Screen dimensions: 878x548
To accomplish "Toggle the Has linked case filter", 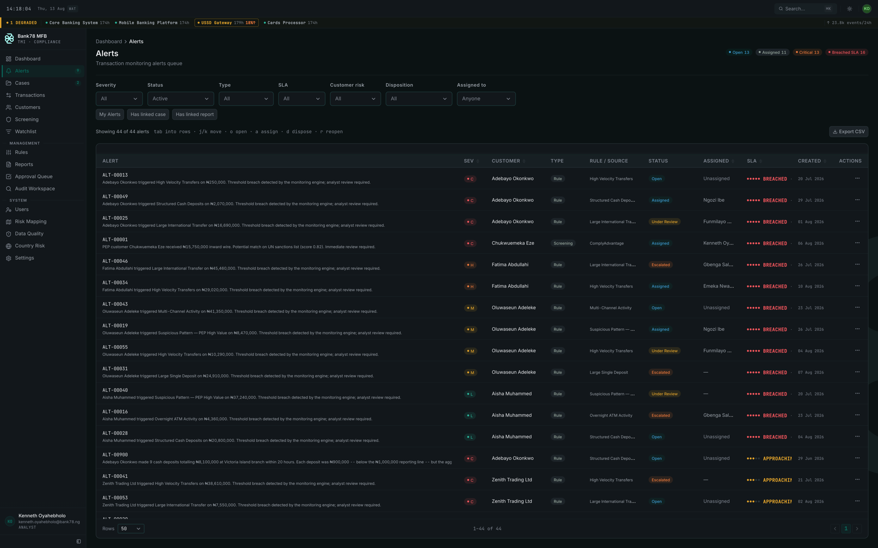I will click(148, 115).
